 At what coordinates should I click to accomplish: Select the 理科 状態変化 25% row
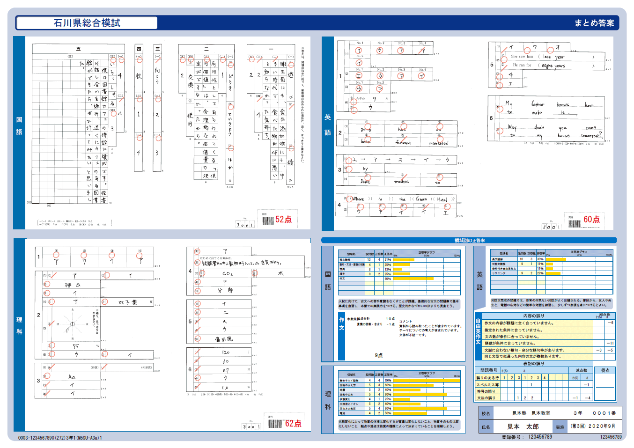click(x=399, y=399)
